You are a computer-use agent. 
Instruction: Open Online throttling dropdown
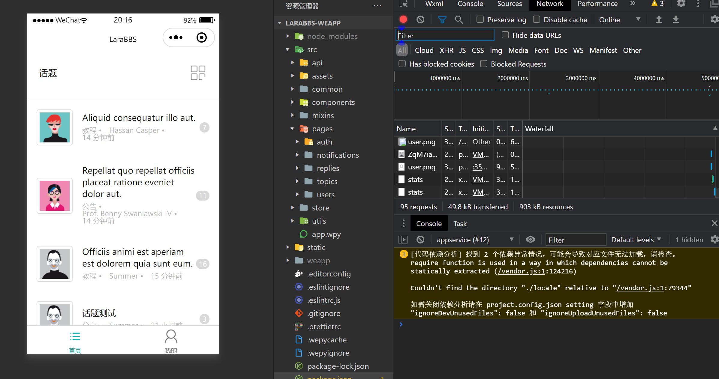pyautogui.click(x=619, y=19)
